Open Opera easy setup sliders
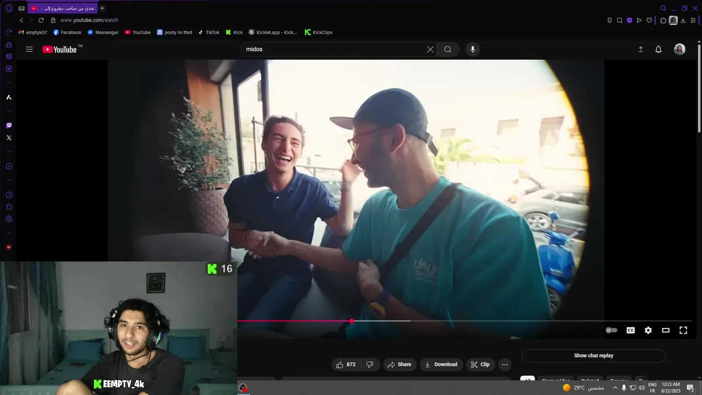This screenshot has width=702, height=395. point(693,20)
